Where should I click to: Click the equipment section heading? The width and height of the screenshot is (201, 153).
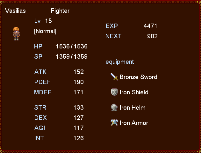tap(120, 62)
